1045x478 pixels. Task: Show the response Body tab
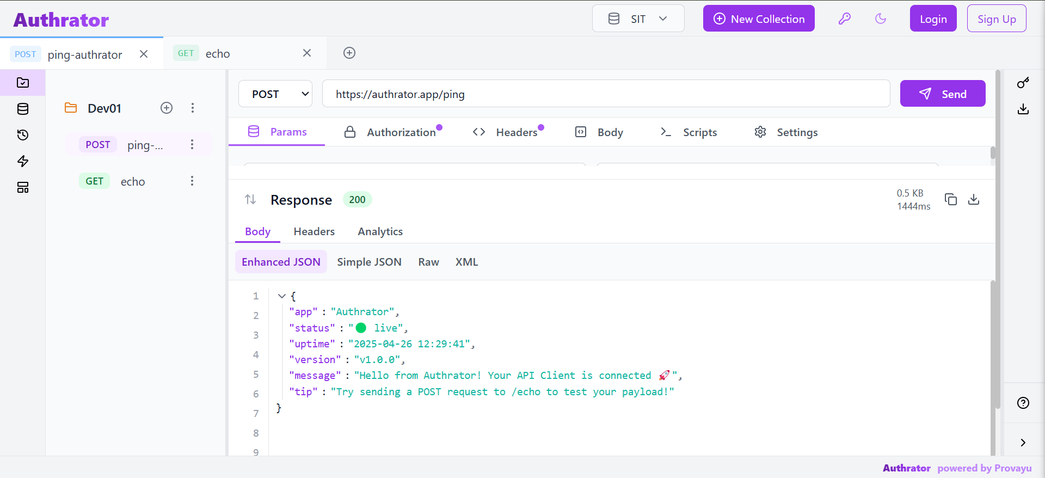257,231
